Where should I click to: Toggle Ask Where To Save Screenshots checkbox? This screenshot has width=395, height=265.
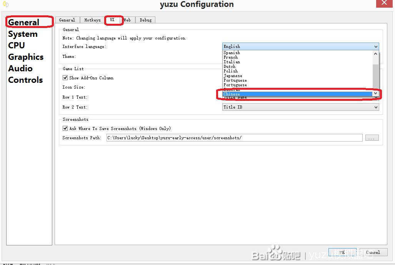(x=65, y=128)
